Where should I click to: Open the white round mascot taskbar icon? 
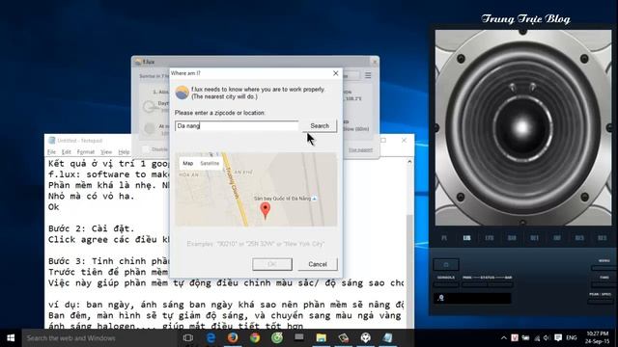click(x=366, y=338)
